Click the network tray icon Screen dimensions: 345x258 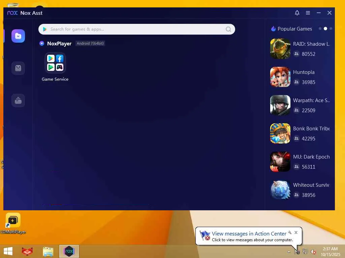[x=305, y=251]
